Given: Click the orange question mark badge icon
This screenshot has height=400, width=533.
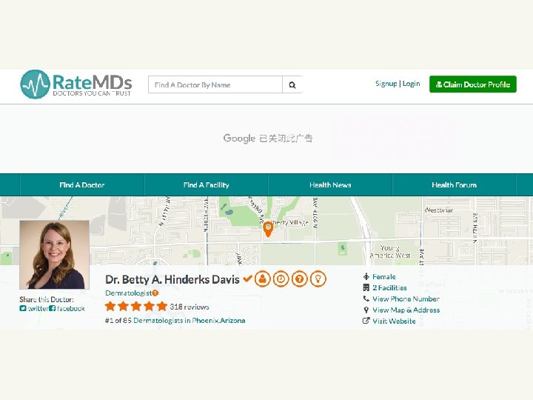Looking at the screenshot, I should (x=299, y=279).
